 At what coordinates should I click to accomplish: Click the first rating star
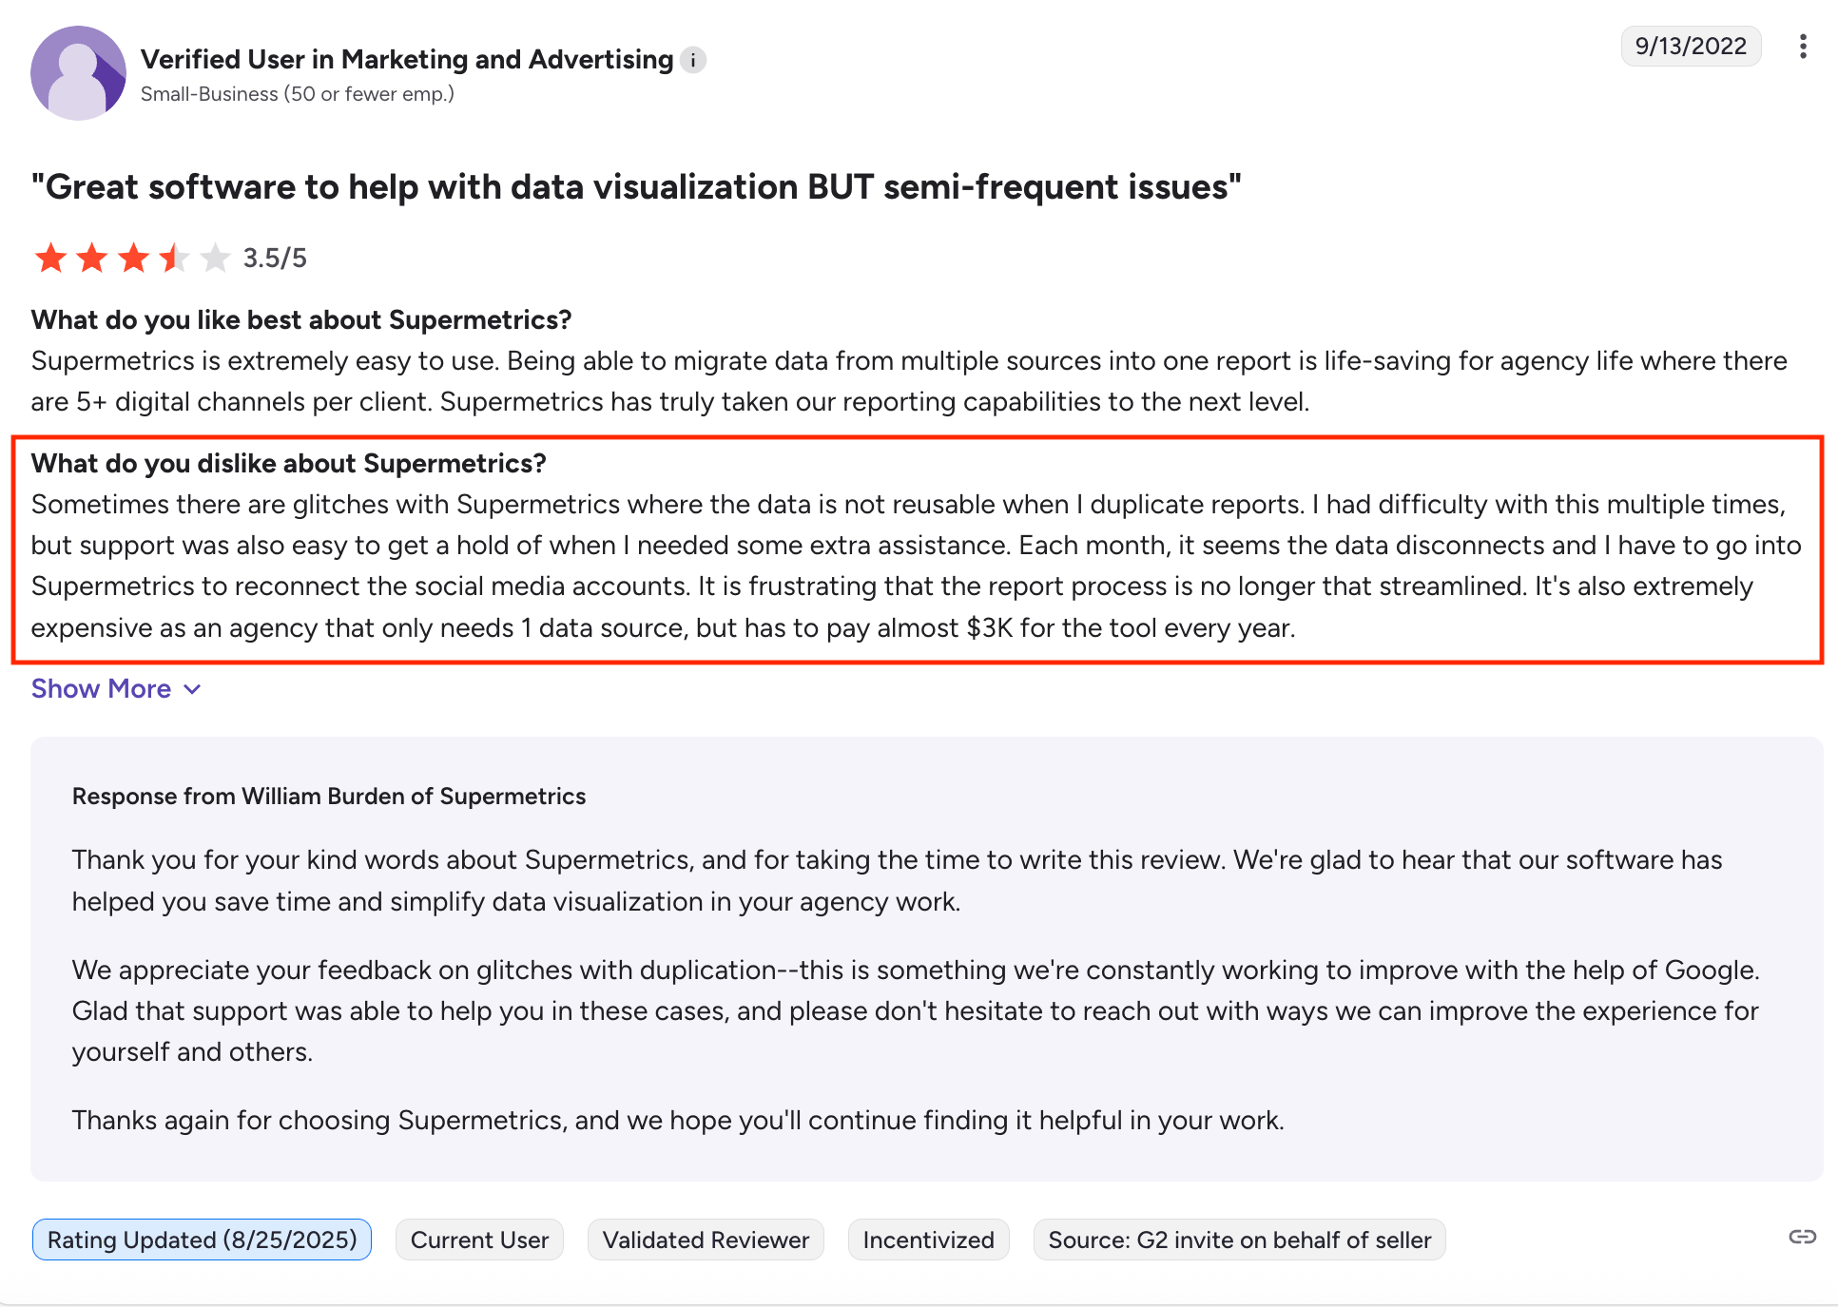(50, 258)
